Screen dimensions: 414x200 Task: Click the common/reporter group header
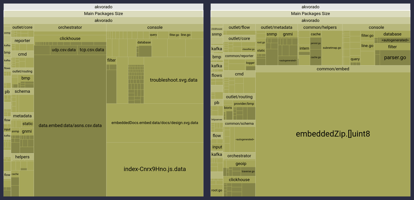(x=239, y=56)
